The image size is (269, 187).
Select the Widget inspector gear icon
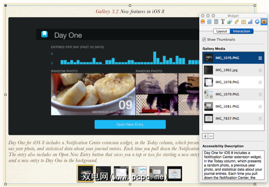(264, 21)
